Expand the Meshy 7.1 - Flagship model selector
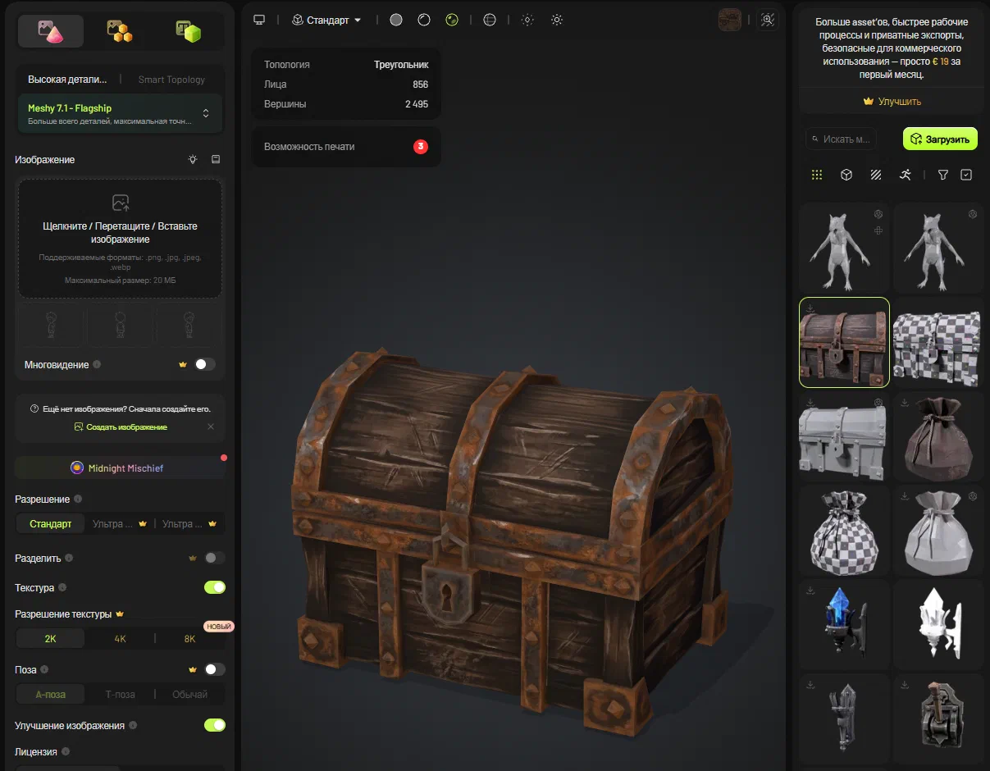 [120, 113]
